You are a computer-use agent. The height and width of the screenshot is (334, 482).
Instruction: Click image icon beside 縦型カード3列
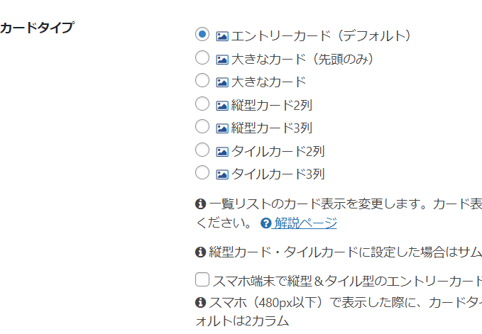(x=222, y=128)
